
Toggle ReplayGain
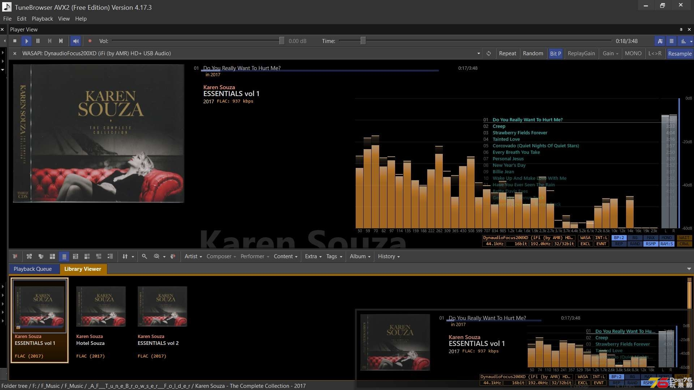581,53
